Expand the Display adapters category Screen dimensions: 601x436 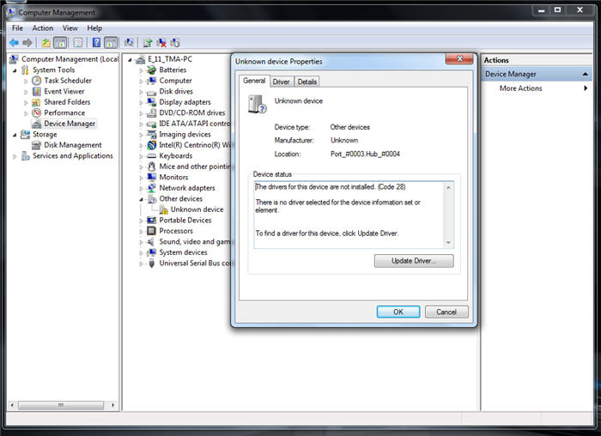click(x=141, y=102)
